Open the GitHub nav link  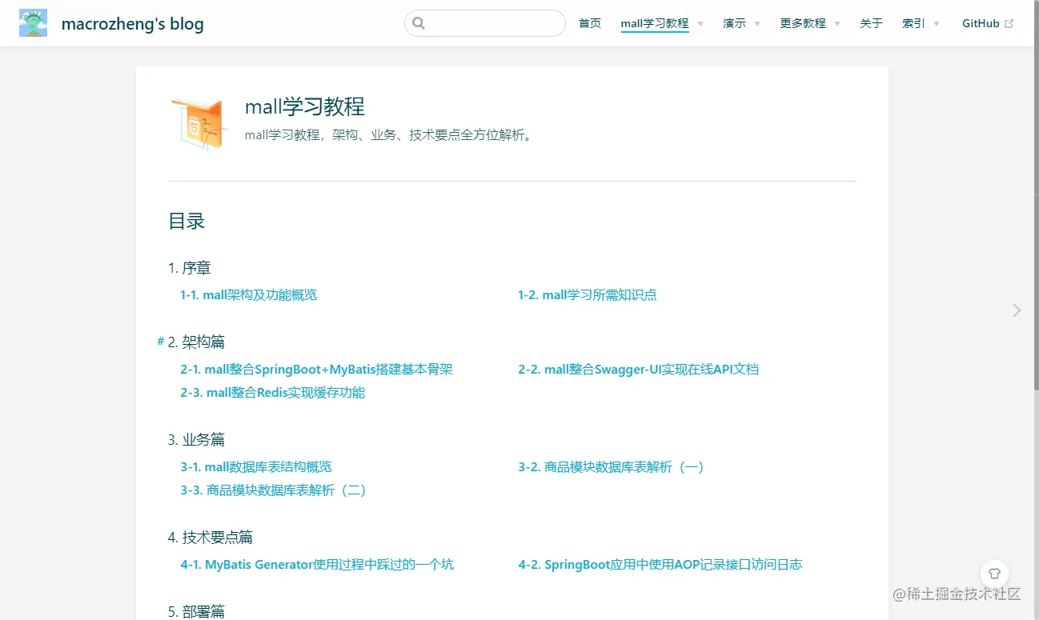tap(981, 23)
